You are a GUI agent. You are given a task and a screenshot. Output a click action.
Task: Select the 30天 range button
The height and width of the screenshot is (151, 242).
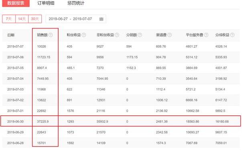[35, 19]
